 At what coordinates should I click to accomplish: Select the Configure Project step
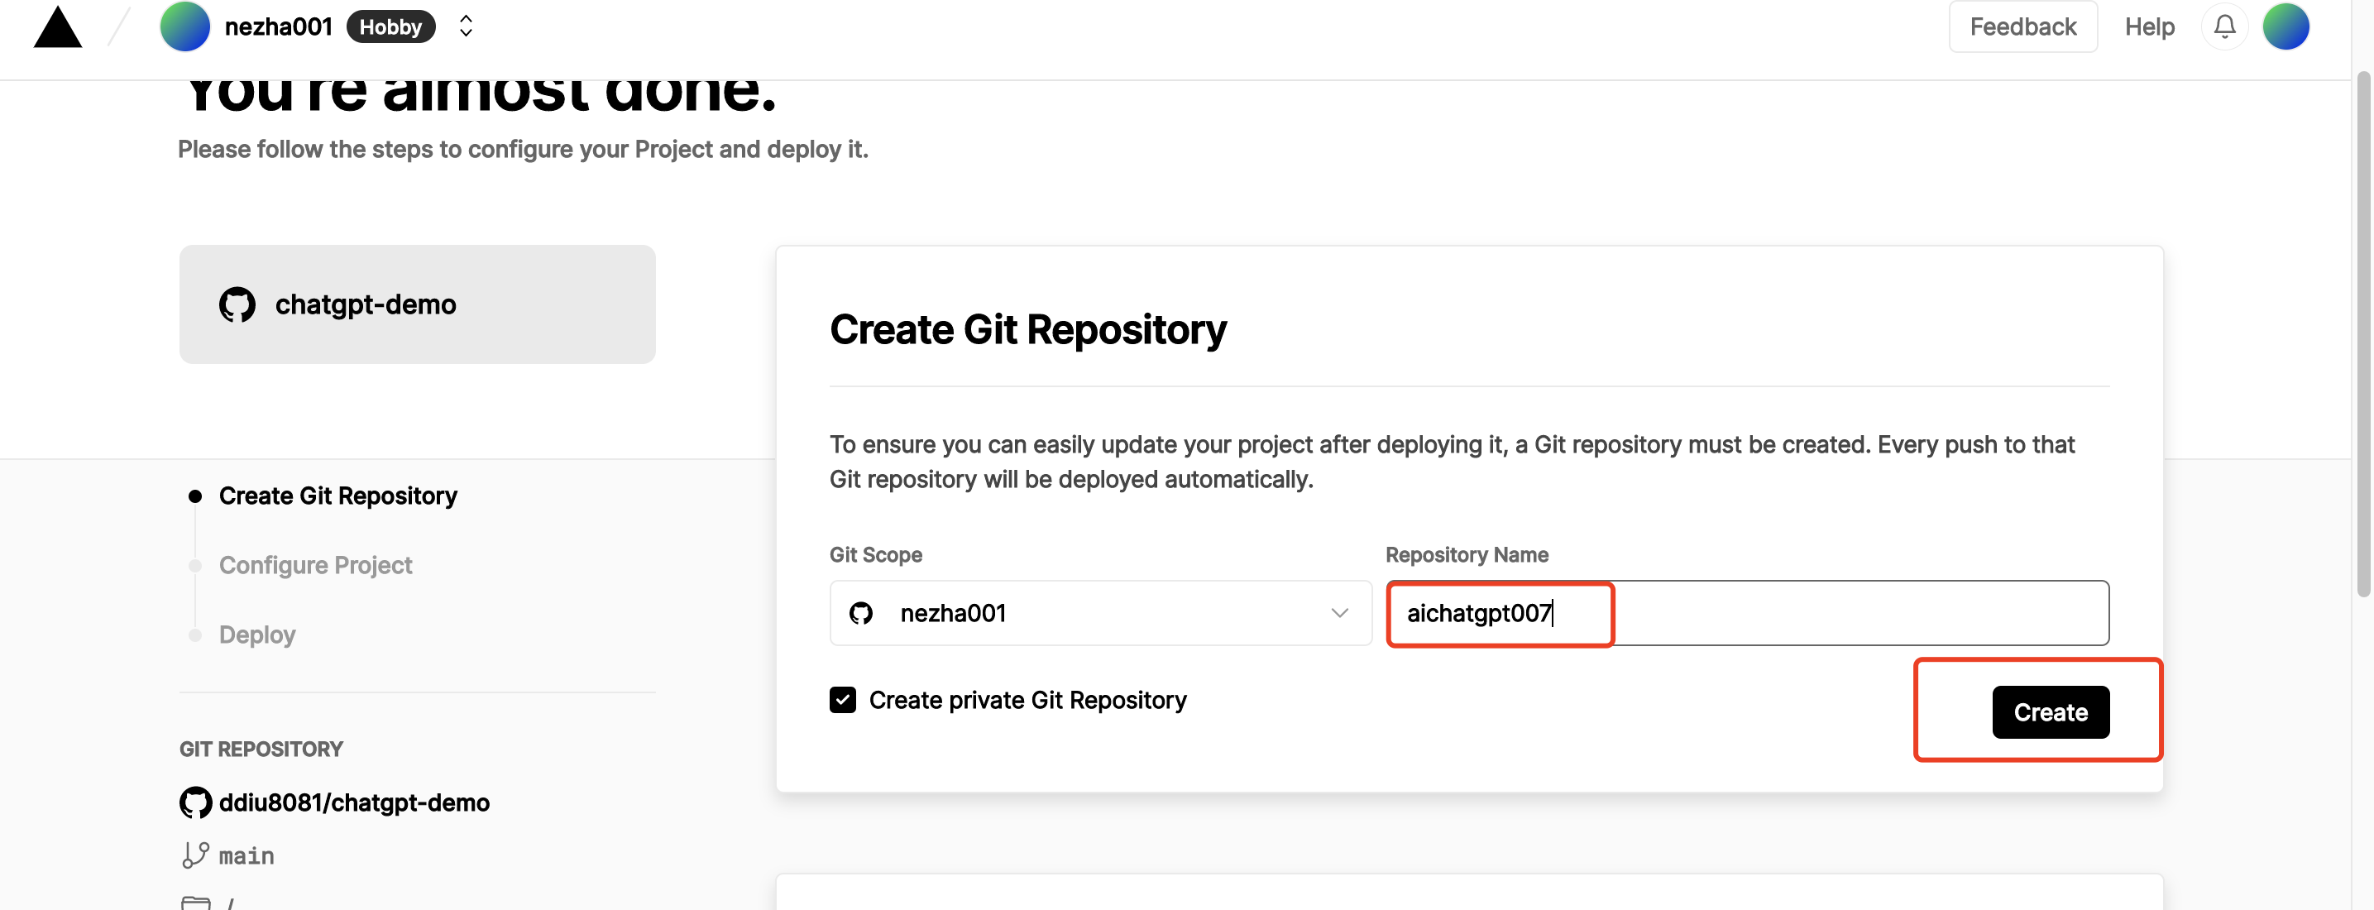coord(315,565)
